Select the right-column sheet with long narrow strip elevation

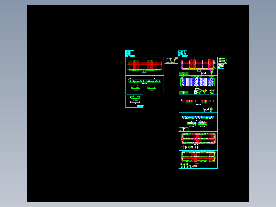tap(198, 103)
